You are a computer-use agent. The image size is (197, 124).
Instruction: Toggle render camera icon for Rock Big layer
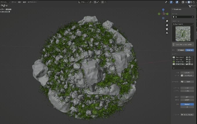tap(189, 60)
